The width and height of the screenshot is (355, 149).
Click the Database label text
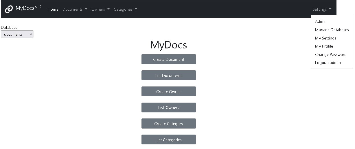point(9,27)
